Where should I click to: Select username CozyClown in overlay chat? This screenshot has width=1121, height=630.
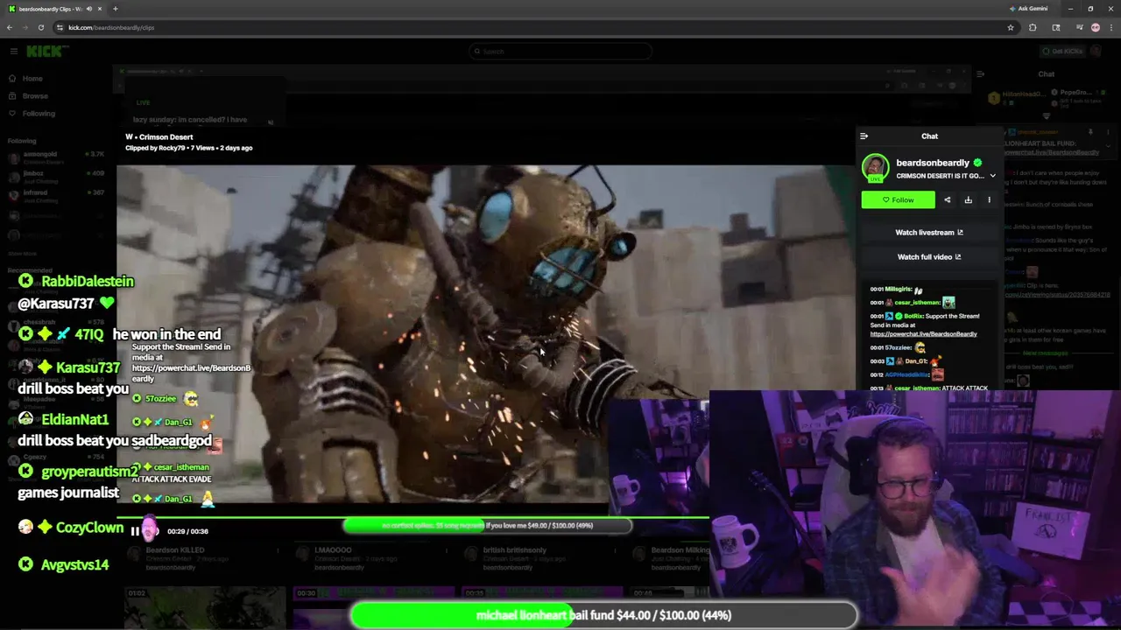(89, 528)
